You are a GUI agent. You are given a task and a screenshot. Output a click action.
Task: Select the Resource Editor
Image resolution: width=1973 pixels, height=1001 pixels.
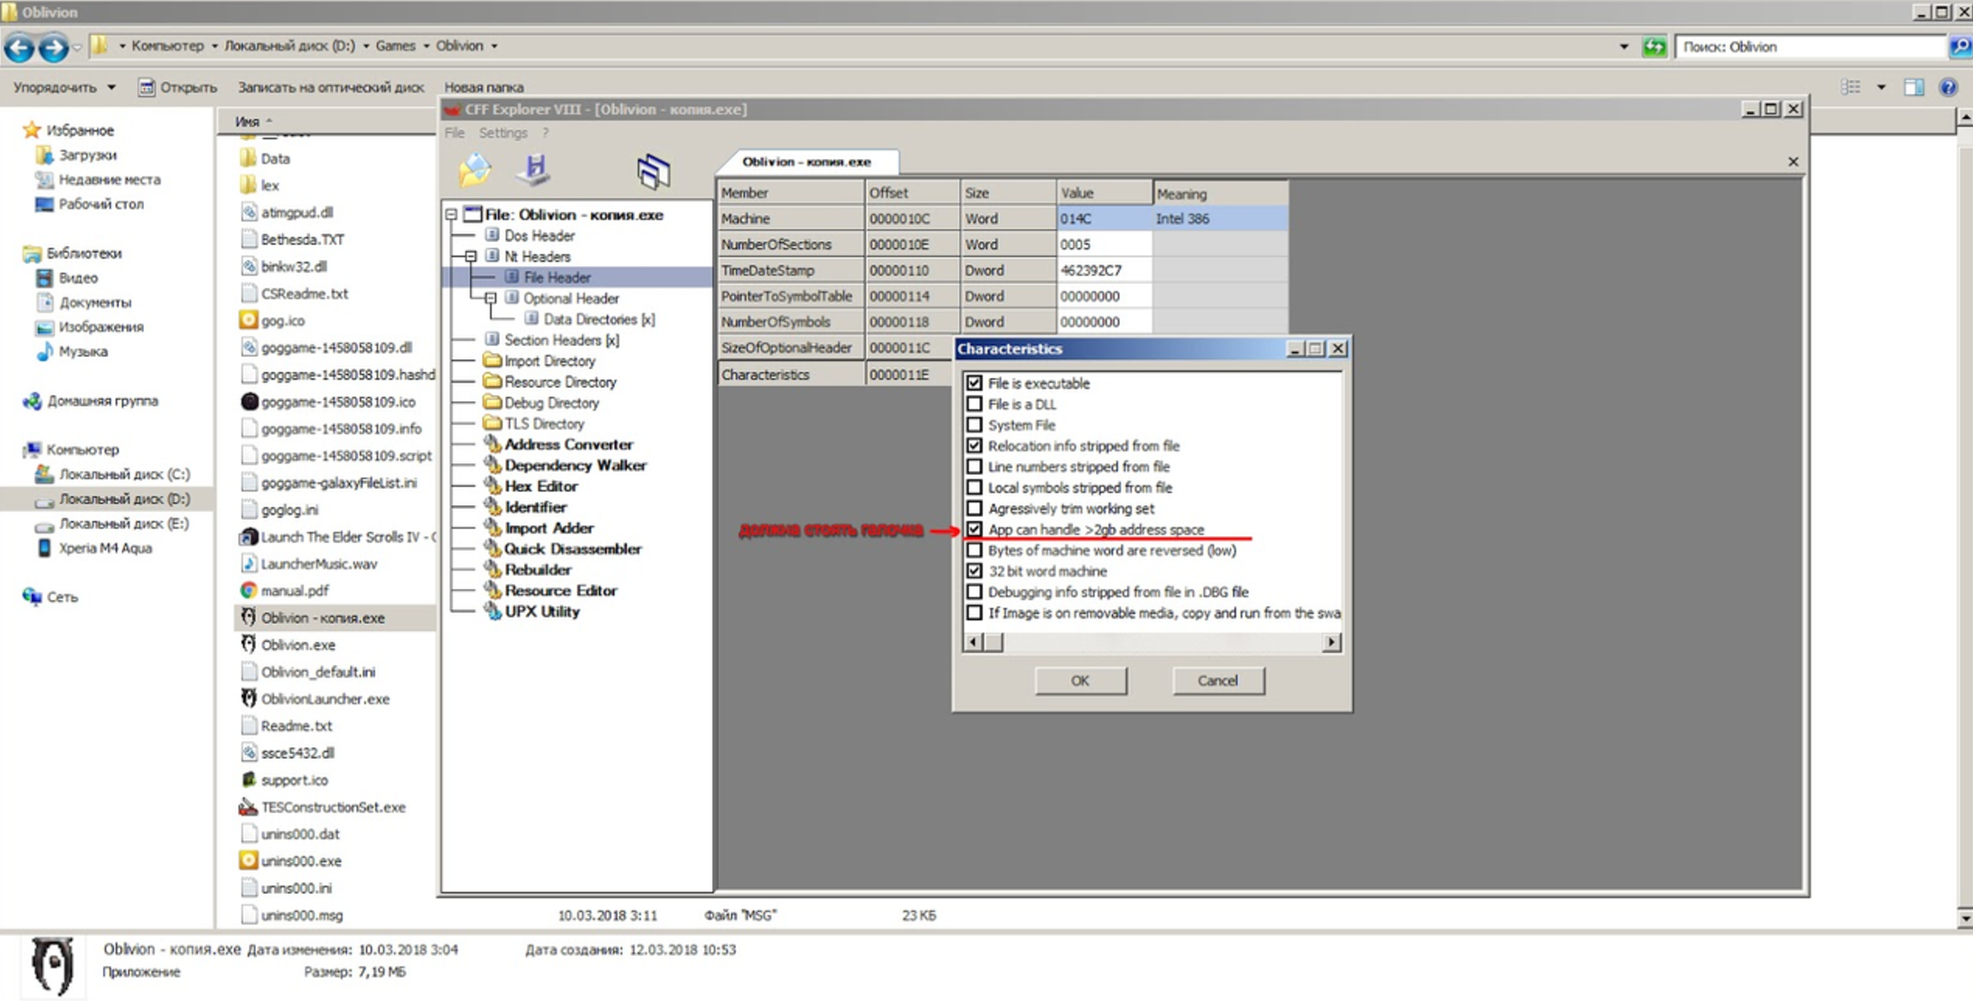click(559, 590)
